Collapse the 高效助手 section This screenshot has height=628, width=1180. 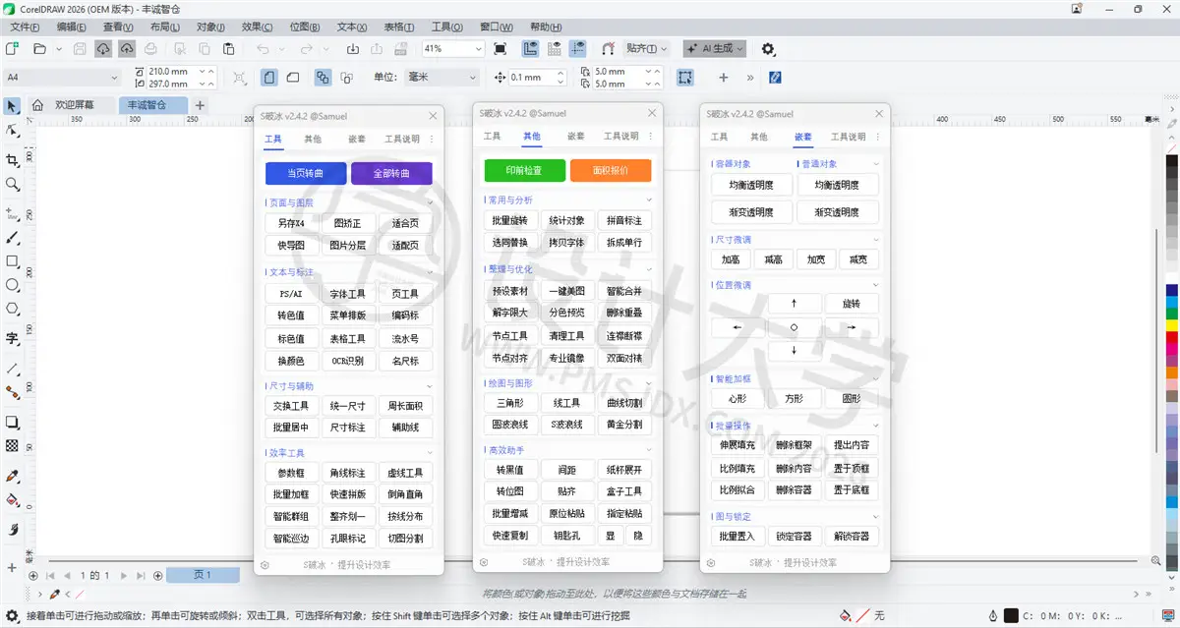pos(649,450)
